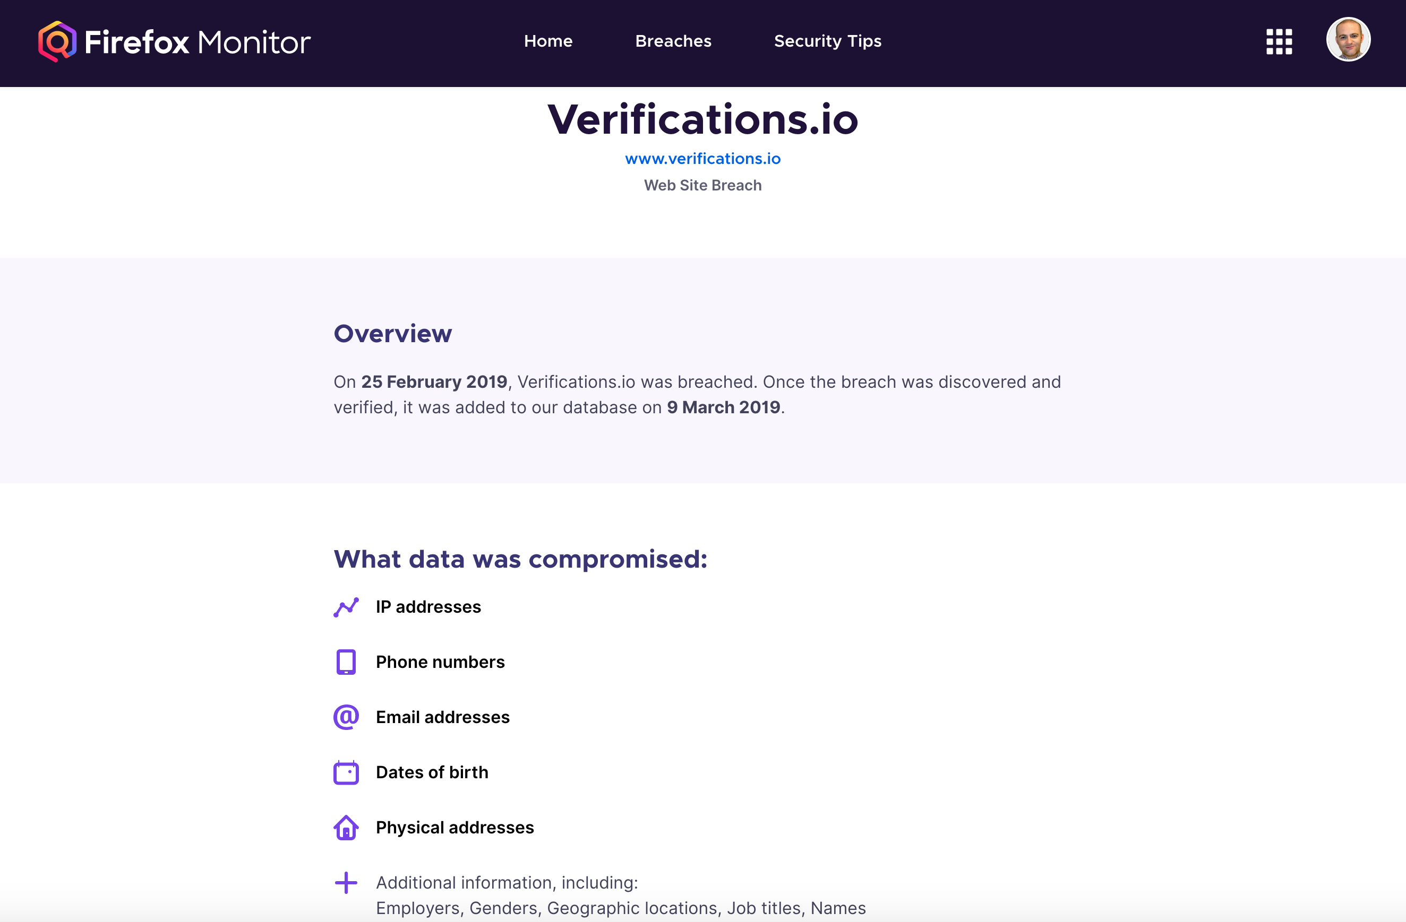Image resolution: width=1406 pixels, height=922 pixels.
Task: Click the Firefox Monitor hexagon logo icon
Action: coord(57,41)
